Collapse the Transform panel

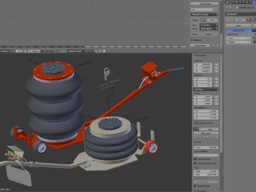[195, 55]
